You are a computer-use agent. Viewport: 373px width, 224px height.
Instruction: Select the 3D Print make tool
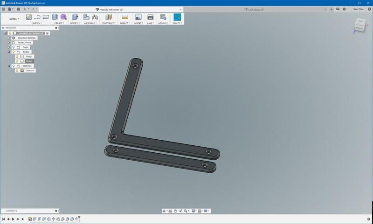(150, 17)
